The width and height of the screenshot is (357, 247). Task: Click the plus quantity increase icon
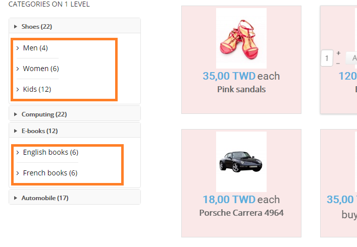pyautogui.click(x=338, y=53)
